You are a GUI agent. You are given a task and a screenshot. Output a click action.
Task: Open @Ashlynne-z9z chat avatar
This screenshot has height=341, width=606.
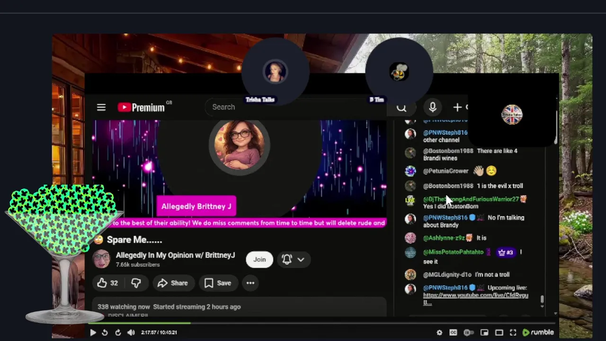tap(410, 238)
